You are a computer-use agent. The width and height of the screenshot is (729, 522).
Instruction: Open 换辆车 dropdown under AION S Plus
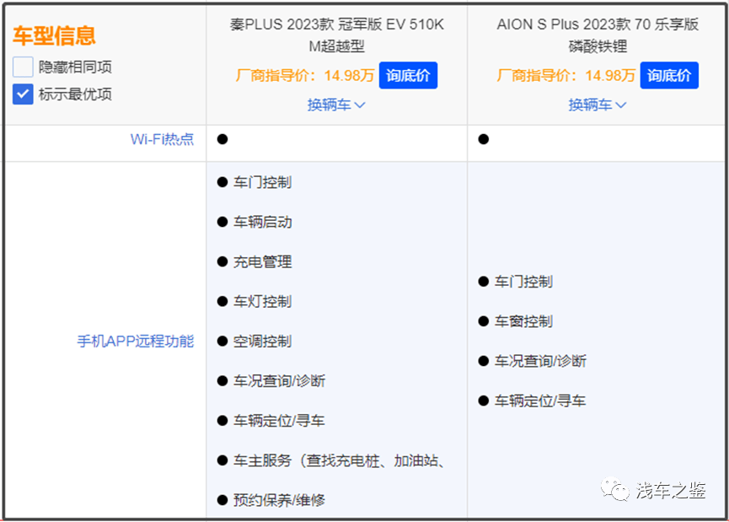598,105
